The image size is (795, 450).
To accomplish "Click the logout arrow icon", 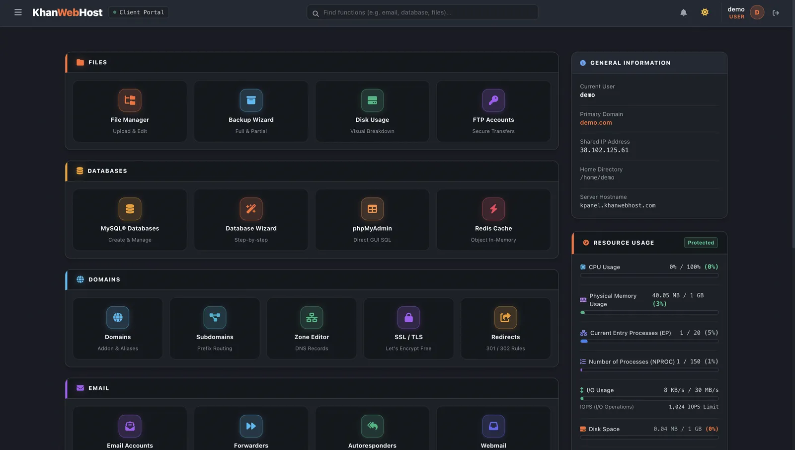I will (x=776, y=13).
